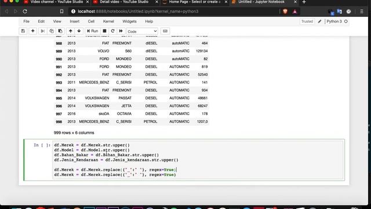The image size is (371, 209).
Task: Open the Kernel menu
Action: (x=108, y=21)
